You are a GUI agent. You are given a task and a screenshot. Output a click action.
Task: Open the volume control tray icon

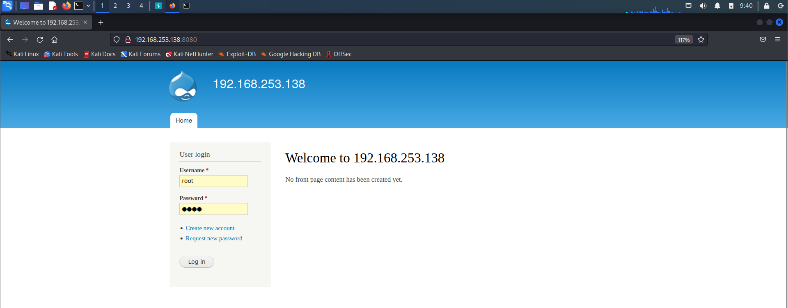(703, 6)
